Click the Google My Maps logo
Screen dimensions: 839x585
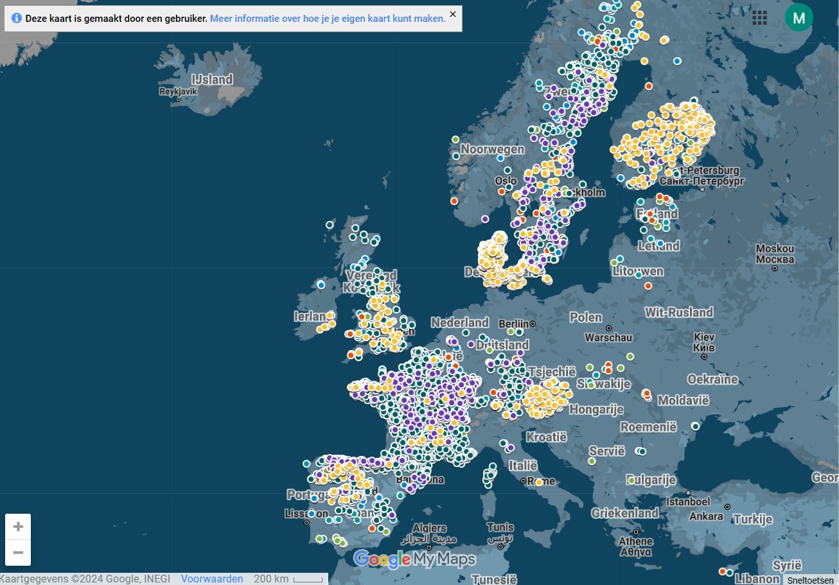(414, 559)
